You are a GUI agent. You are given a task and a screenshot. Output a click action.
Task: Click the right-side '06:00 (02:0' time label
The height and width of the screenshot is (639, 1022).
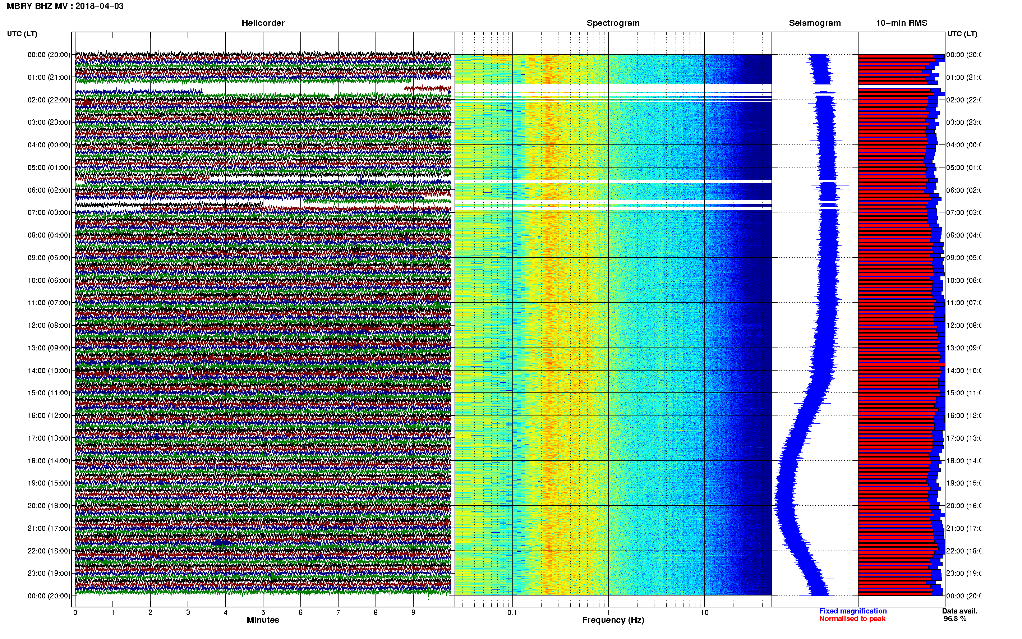(964, 190)
